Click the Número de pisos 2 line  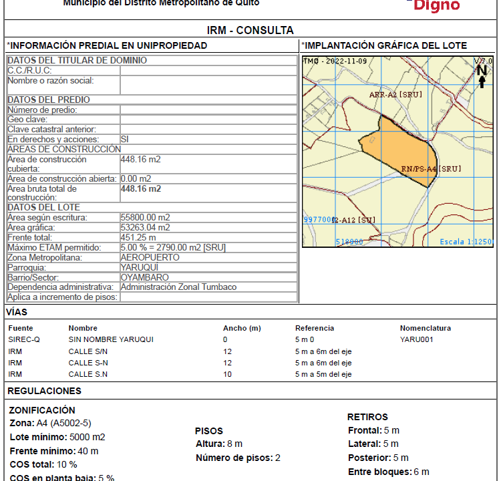click(238, 458)
